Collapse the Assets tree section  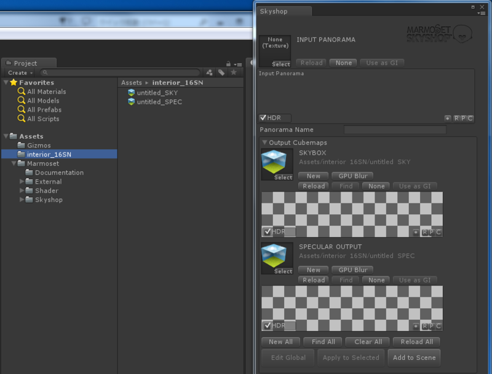6,136
